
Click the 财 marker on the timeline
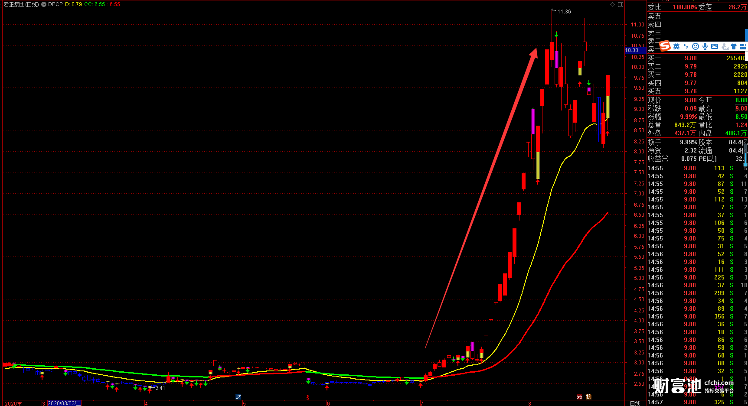click(238, 397)
